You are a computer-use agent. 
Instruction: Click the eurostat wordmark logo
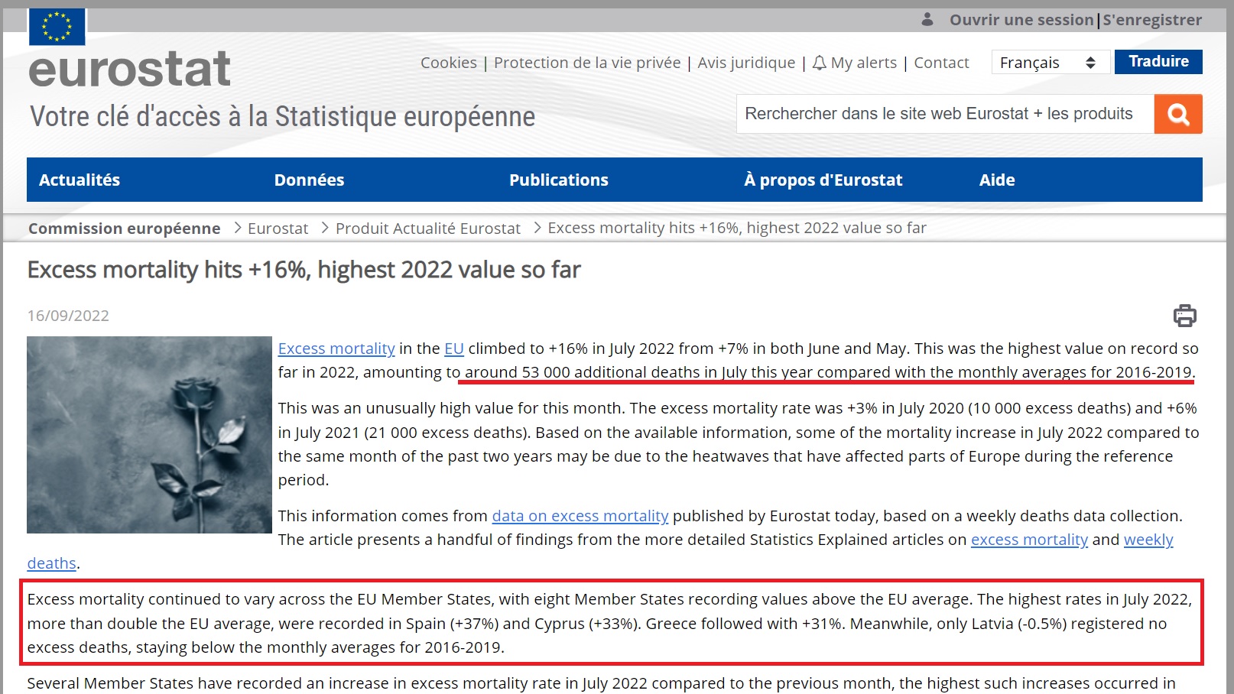pos(130,70)
